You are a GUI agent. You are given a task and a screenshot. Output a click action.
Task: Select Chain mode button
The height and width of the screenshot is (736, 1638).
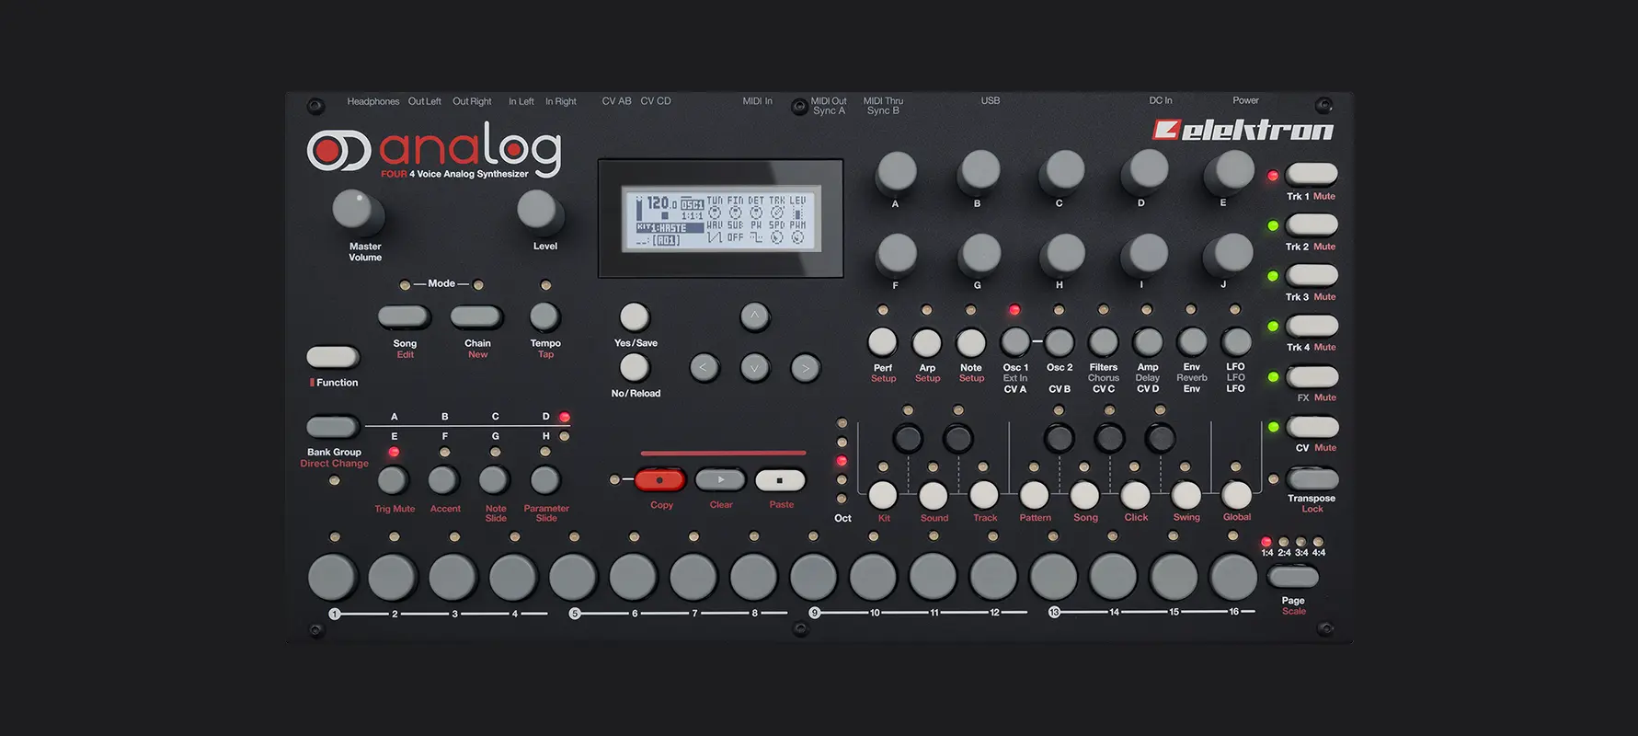coord(475,316)
